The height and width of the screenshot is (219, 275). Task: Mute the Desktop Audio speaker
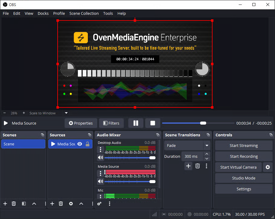pos(100,157)
